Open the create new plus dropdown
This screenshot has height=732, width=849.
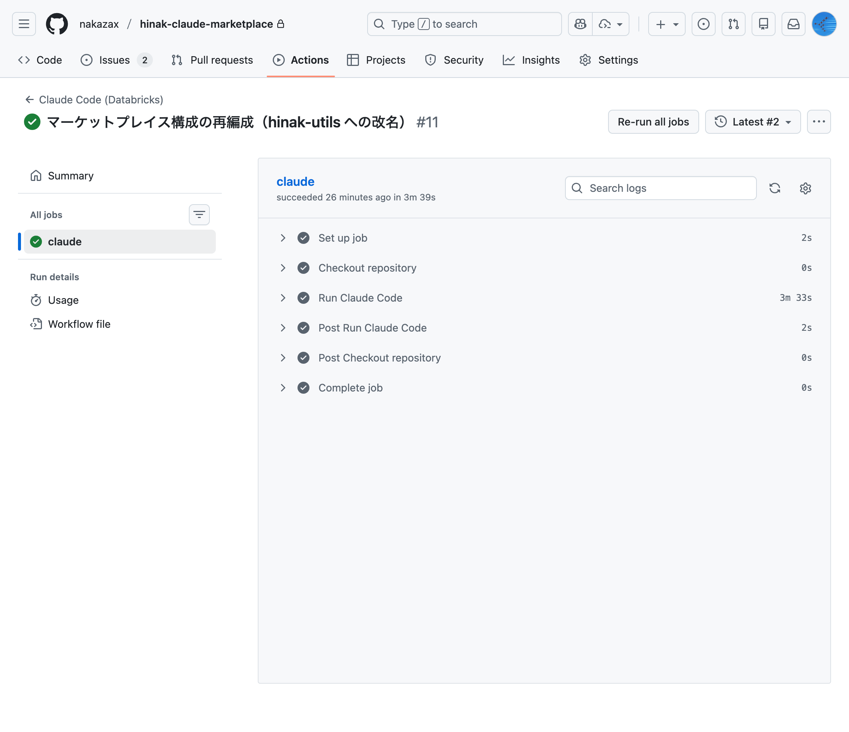pyautogui.click(x=667, y=24)
